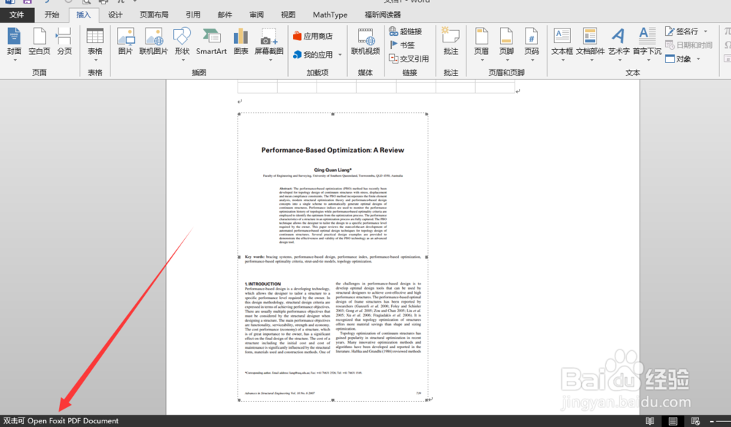Expand the 我的应用 dropdown arrow
Image resolution: width=731 pixels, height=427 pixels.
[340, 55]
